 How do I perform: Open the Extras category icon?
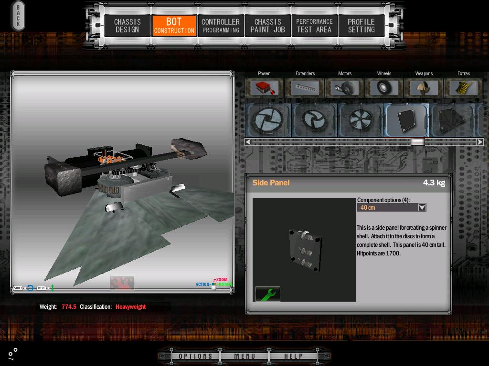[463, 88]
